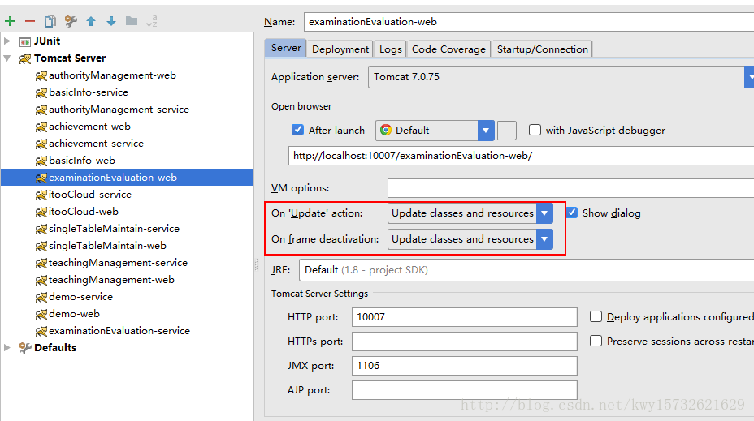Open On 'Update' action dropdown
This screenshot has width=754, height=421.
click(x=470, y=213)
